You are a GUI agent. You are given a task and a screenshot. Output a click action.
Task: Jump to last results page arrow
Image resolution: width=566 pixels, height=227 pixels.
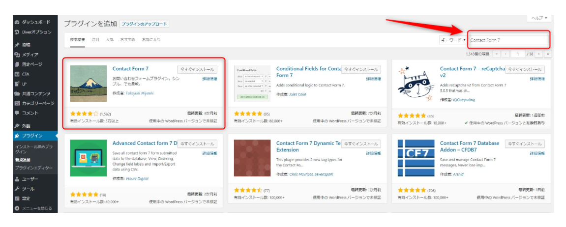click(548, 54)
